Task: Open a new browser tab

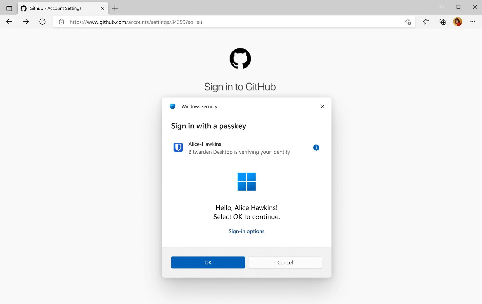Action: pos(115,8)
